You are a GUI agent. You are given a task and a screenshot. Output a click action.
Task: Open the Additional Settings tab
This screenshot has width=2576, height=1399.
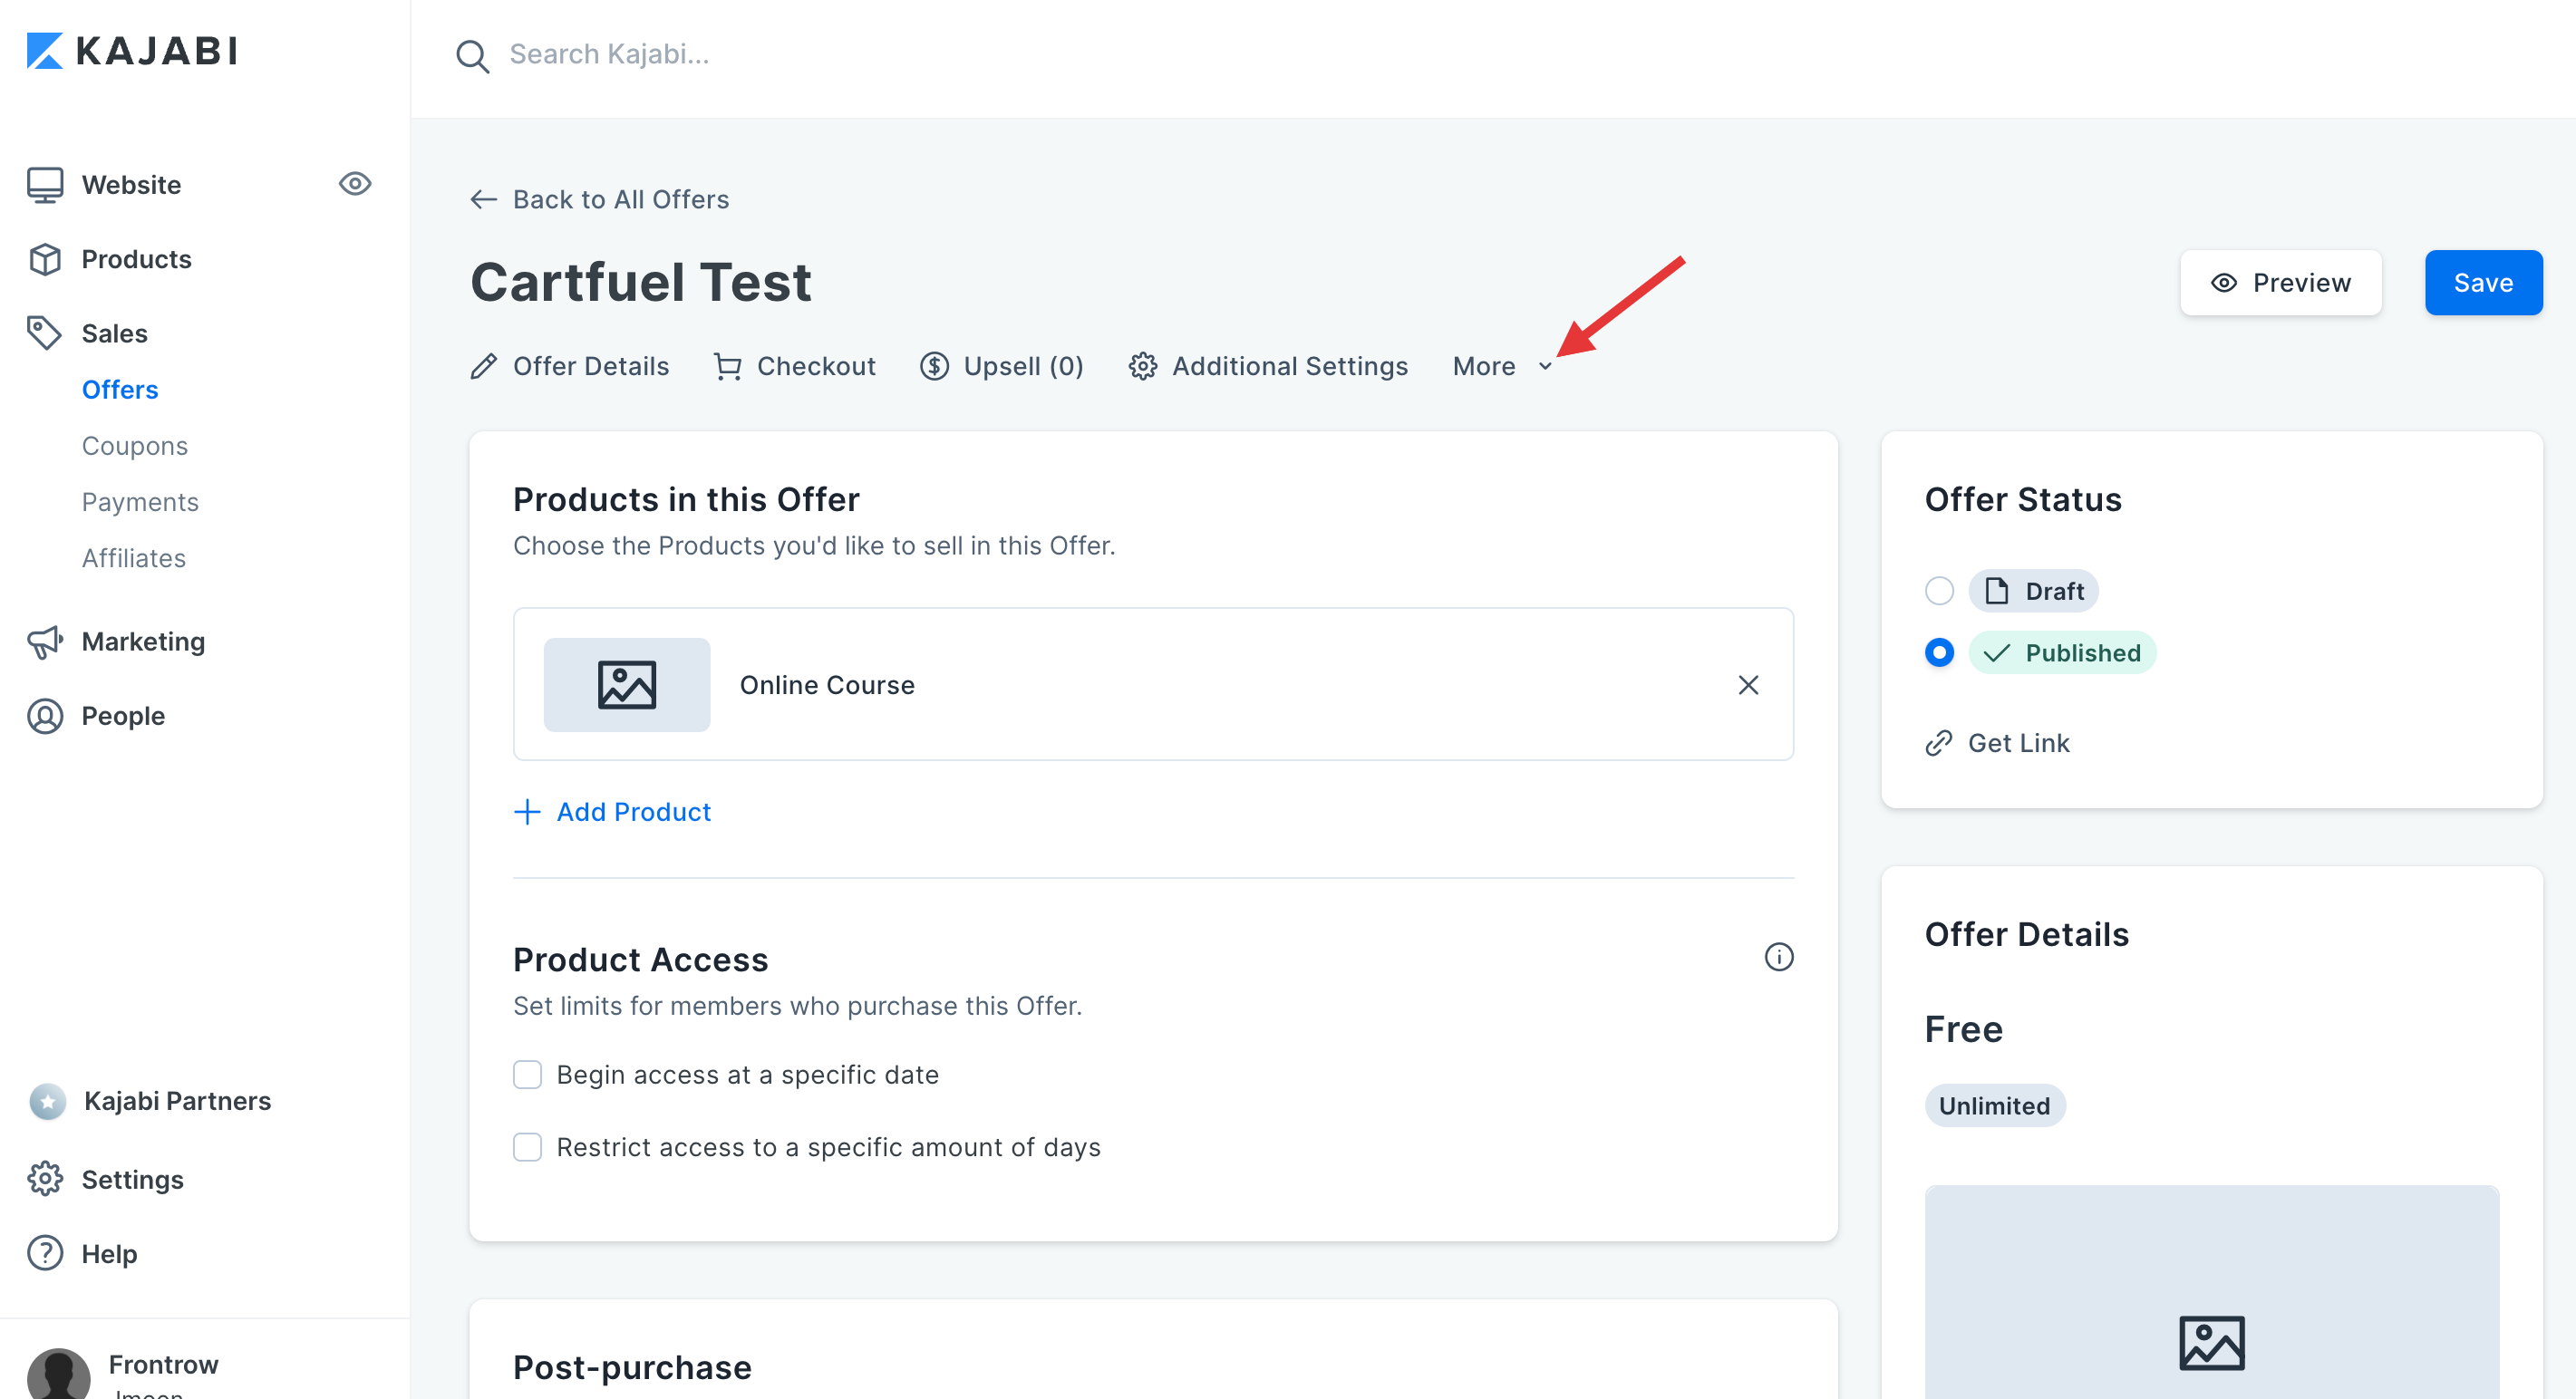[1268, 366]
